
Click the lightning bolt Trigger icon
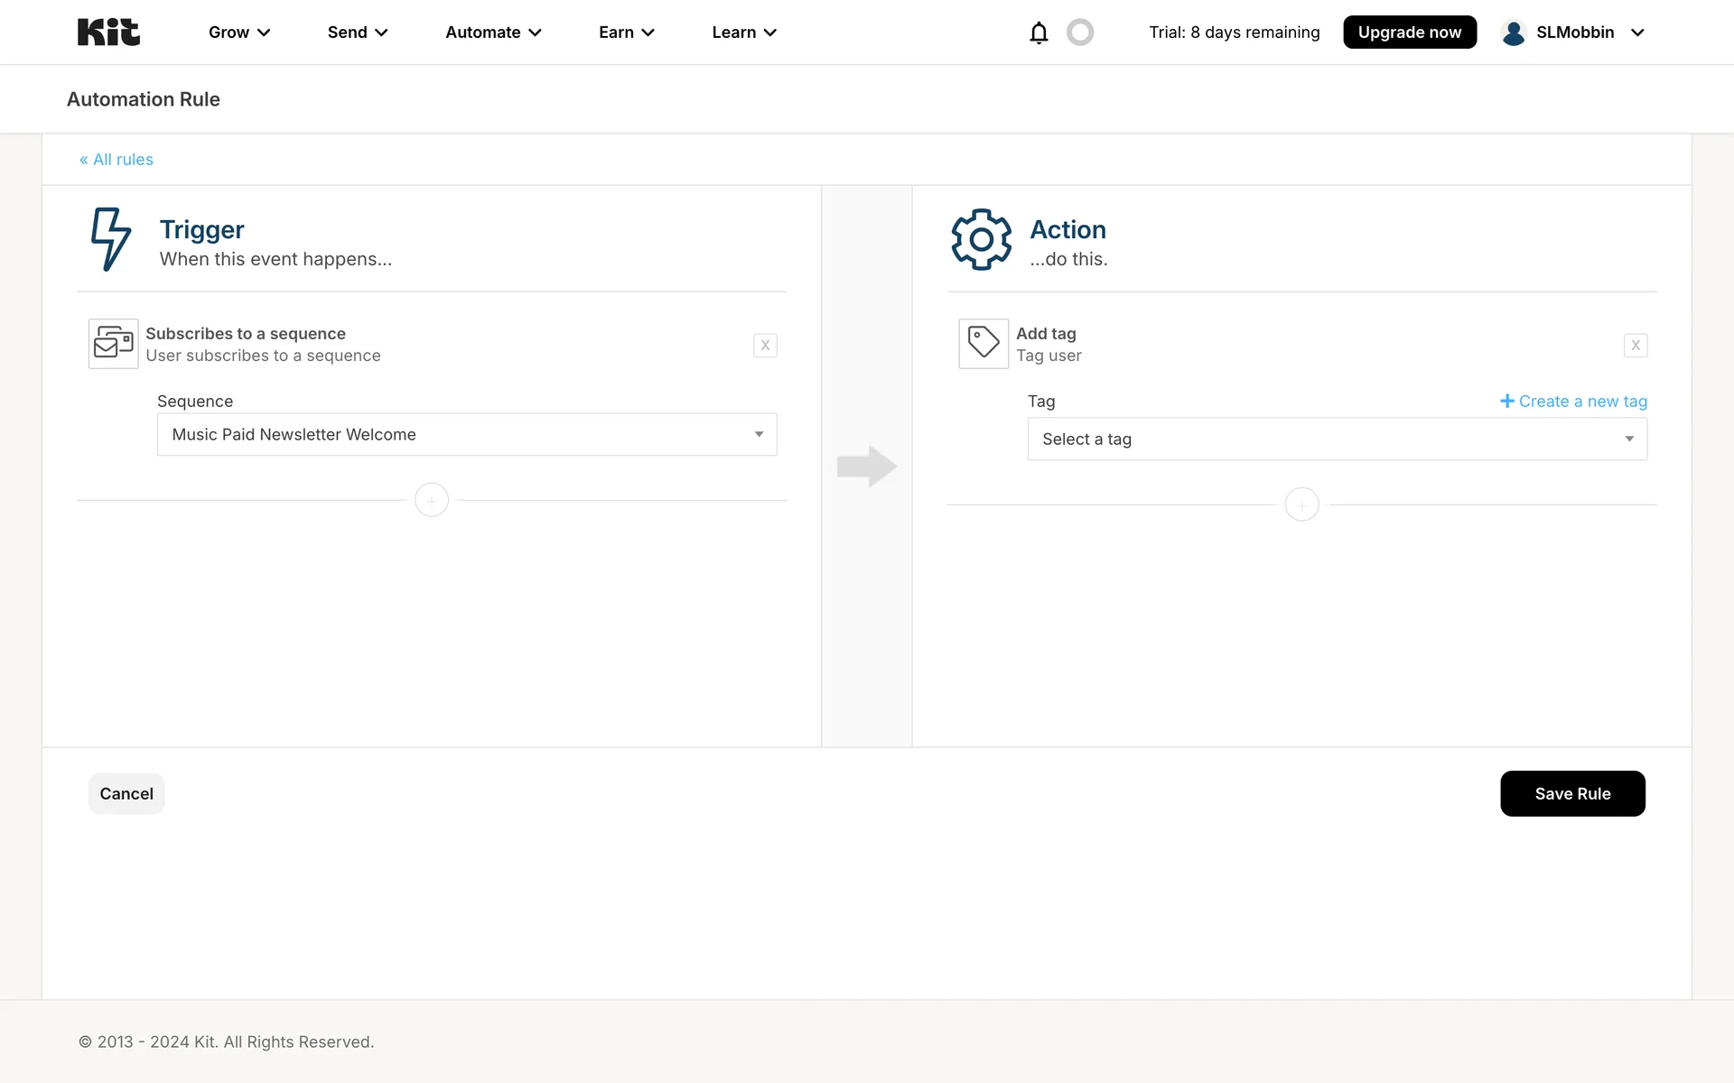(x=111, y=239)
